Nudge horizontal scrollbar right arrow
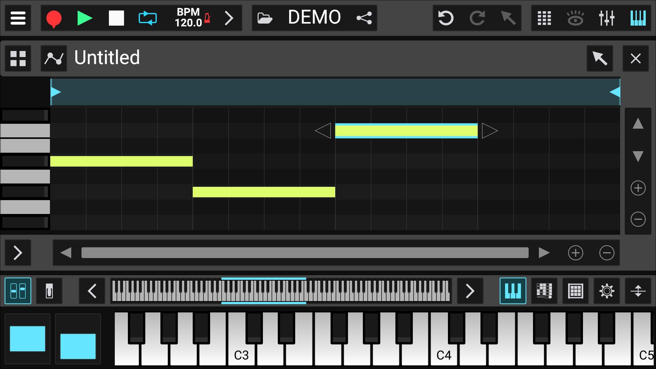This screenshot has height=369, width=656. [x=544, y=253]
